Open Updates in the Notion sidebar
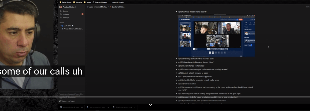Viewport: 310px width, 111px height. click(x=64, y=14)
